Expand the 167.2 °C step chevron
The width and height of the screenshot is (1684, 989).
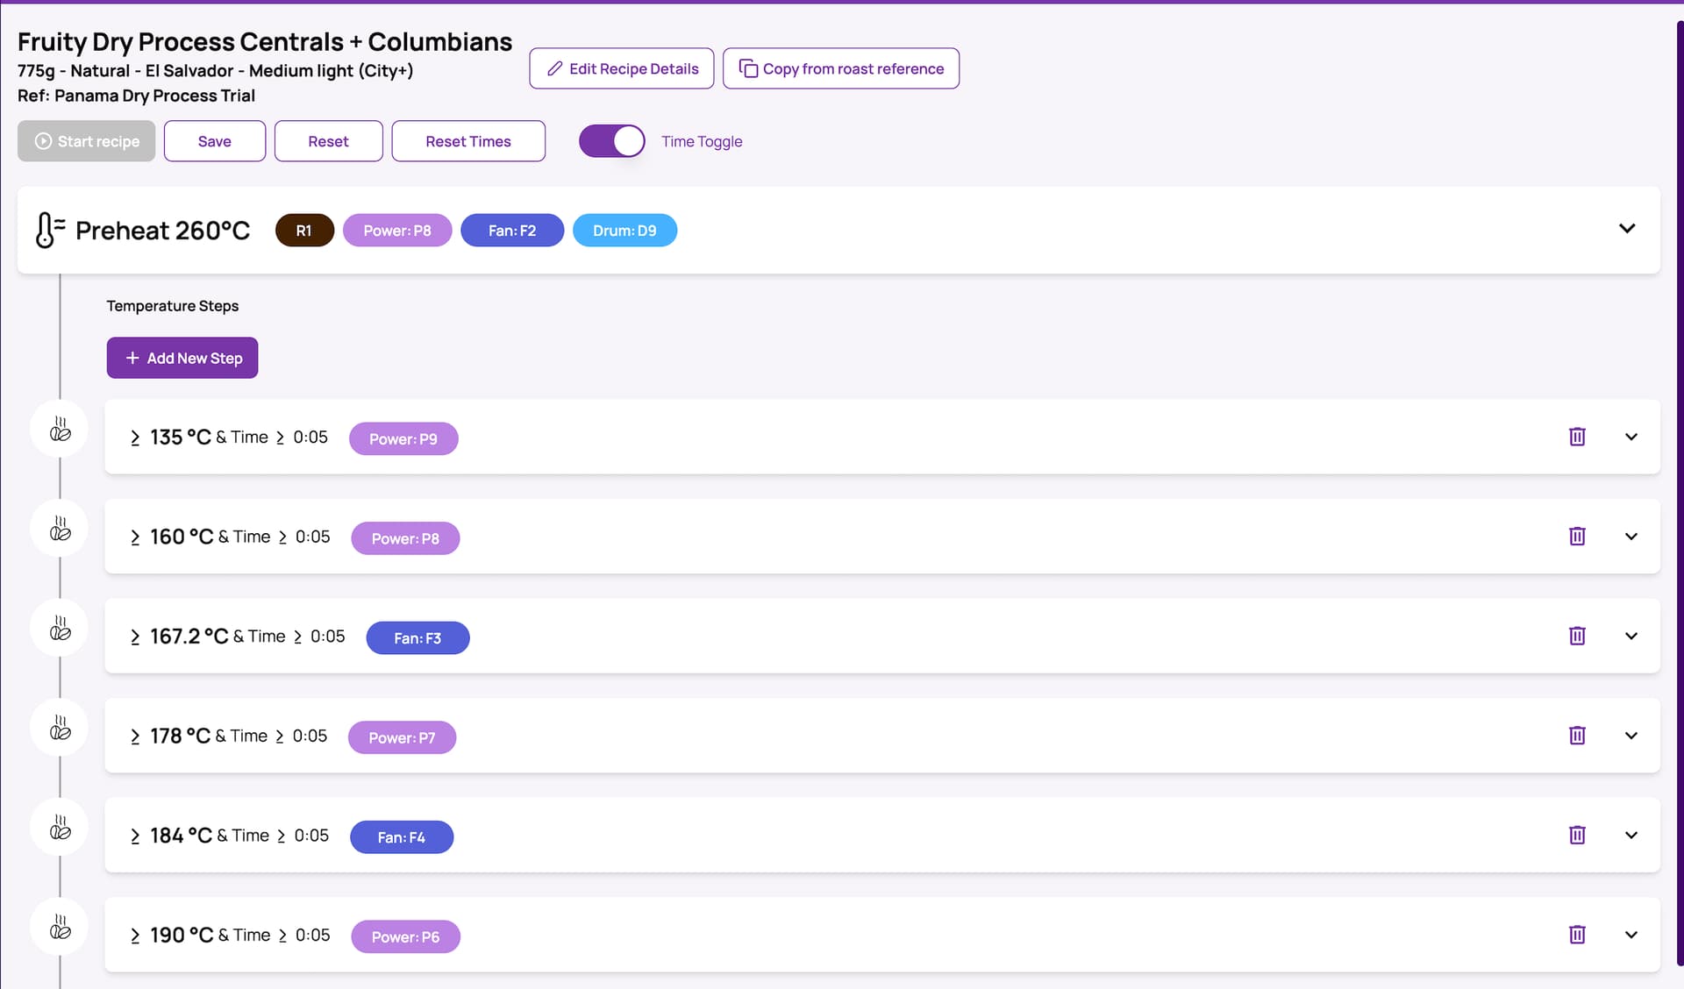(1631, 636)
